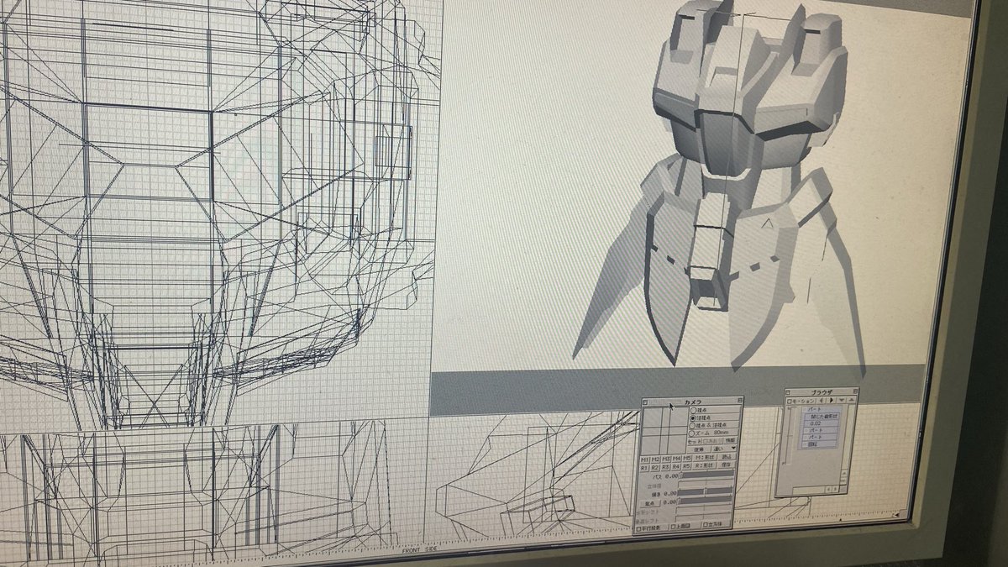Click memory slot M5
This screenshot has height=567, width=1008.
click(x=687, y=459)
